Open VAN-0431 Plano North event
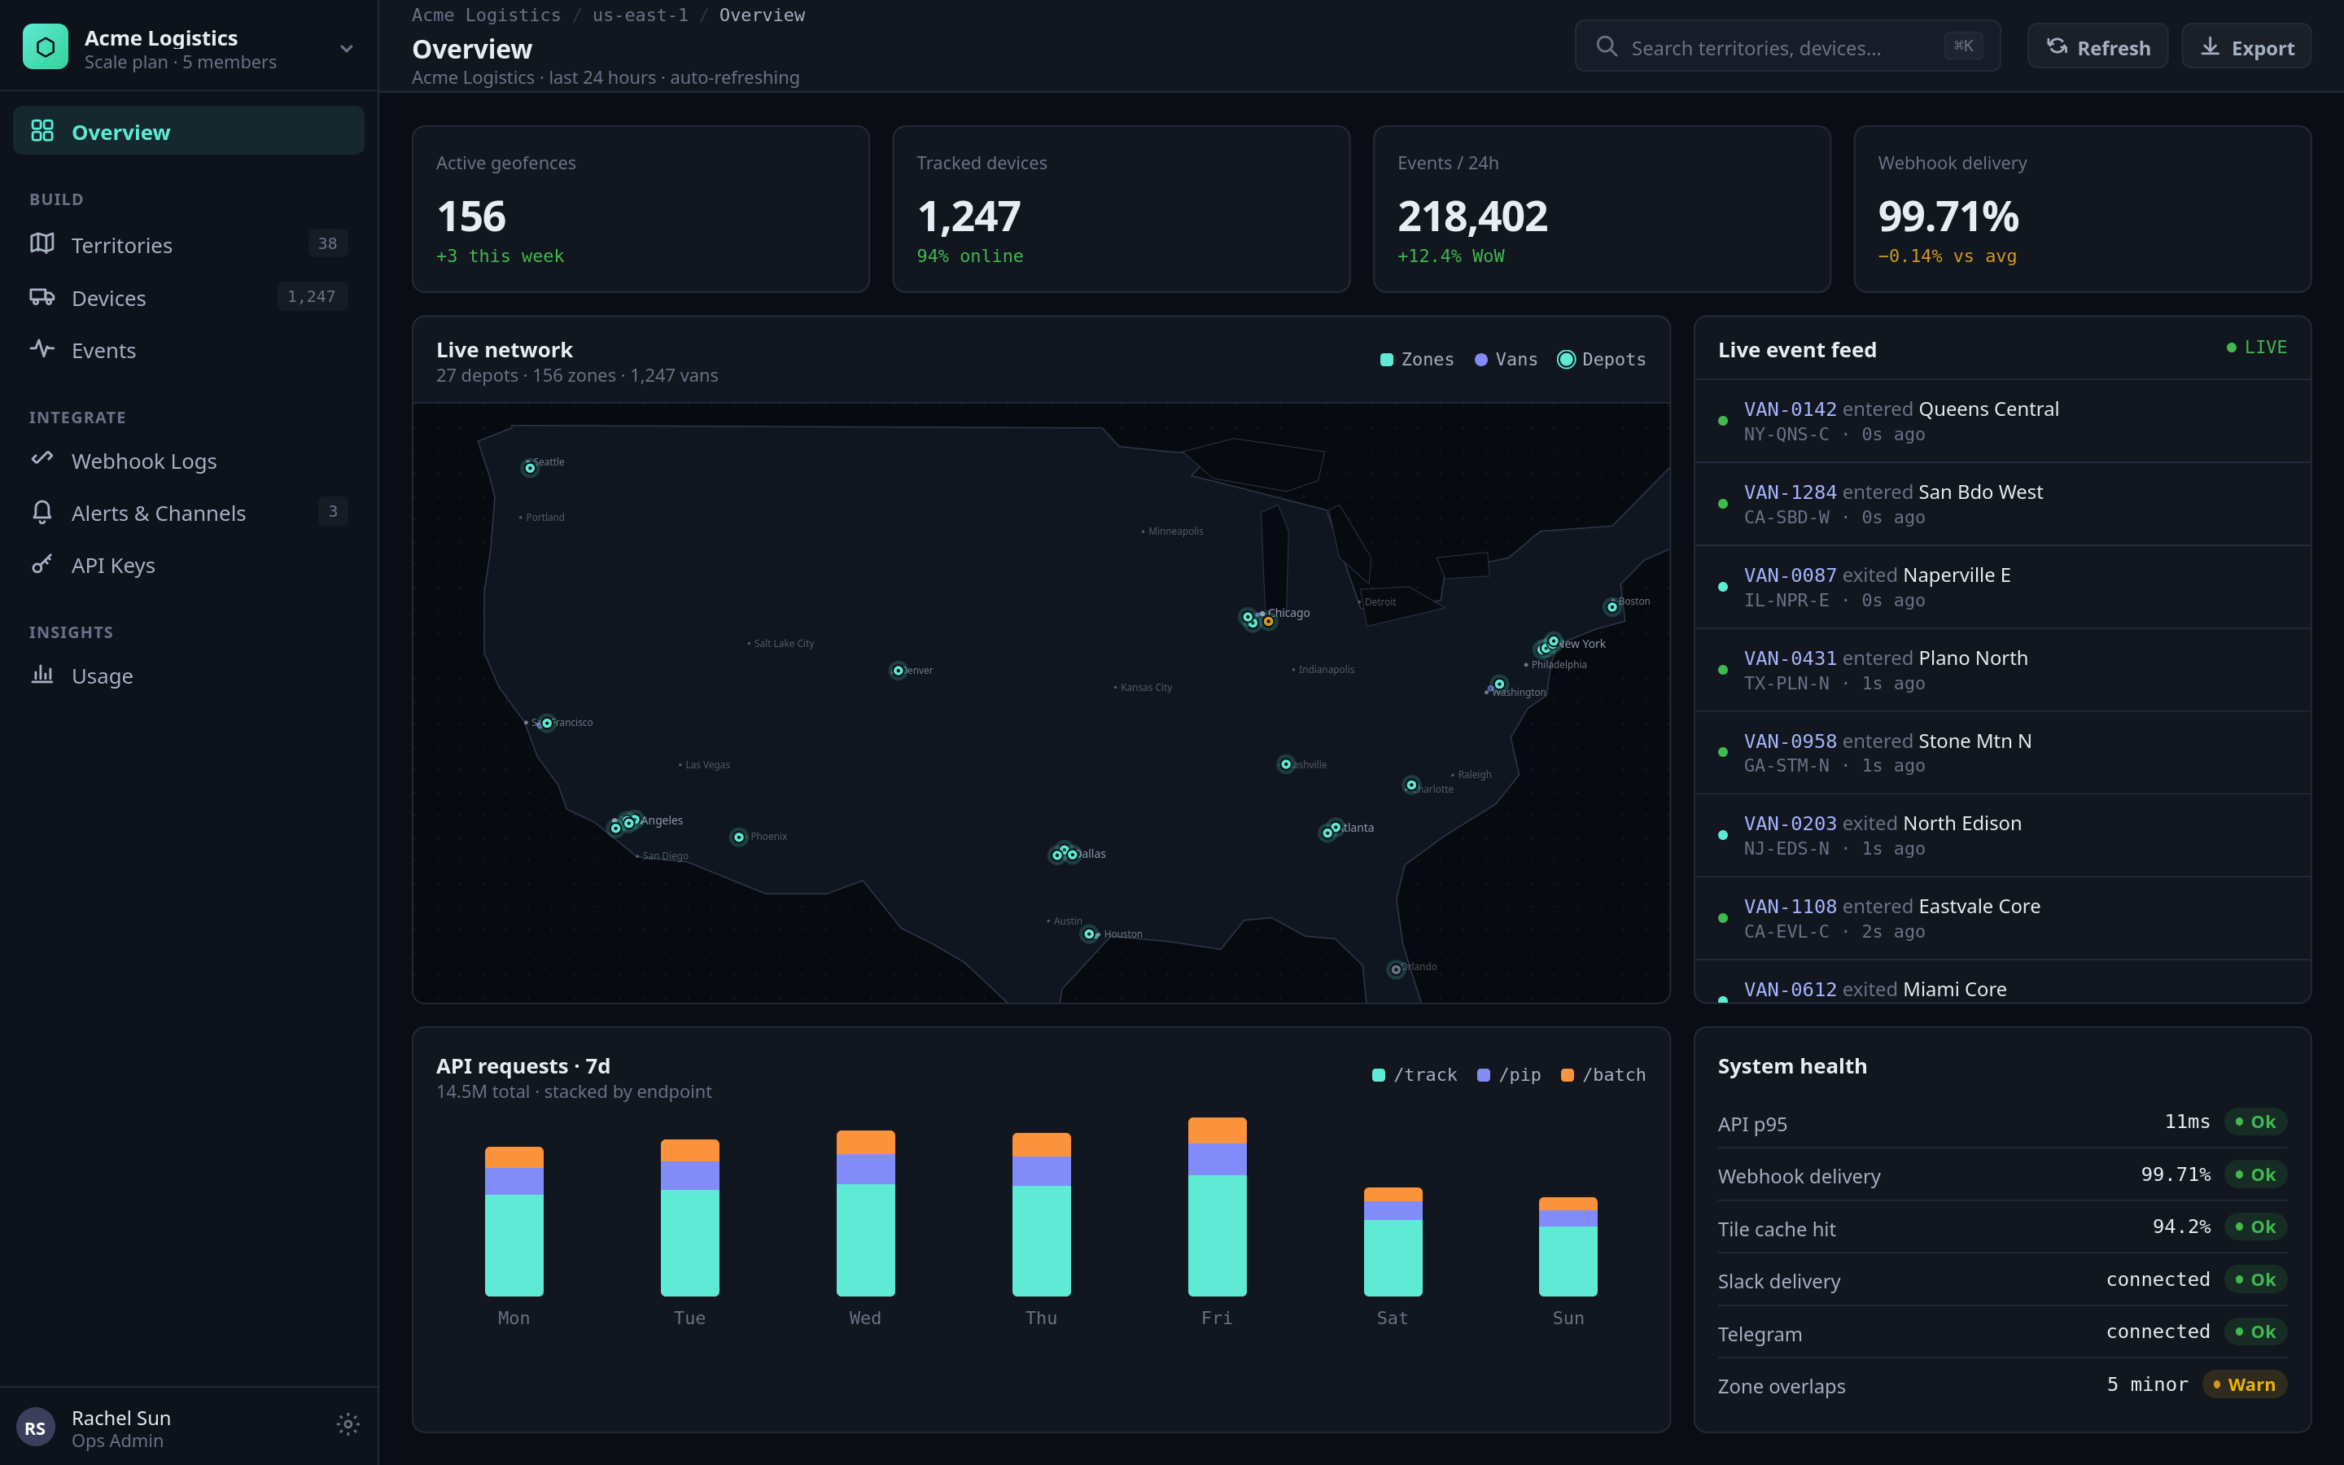The width and height of the screenshot is (2344, 1465). (x=2002, y=670)
